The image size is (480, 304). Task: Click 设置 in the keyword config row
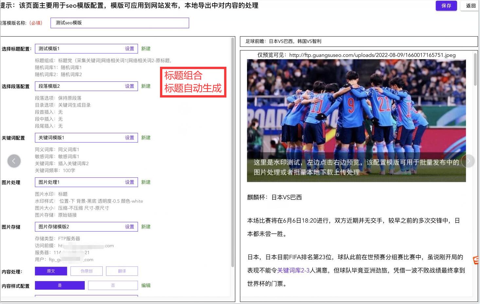130,138
